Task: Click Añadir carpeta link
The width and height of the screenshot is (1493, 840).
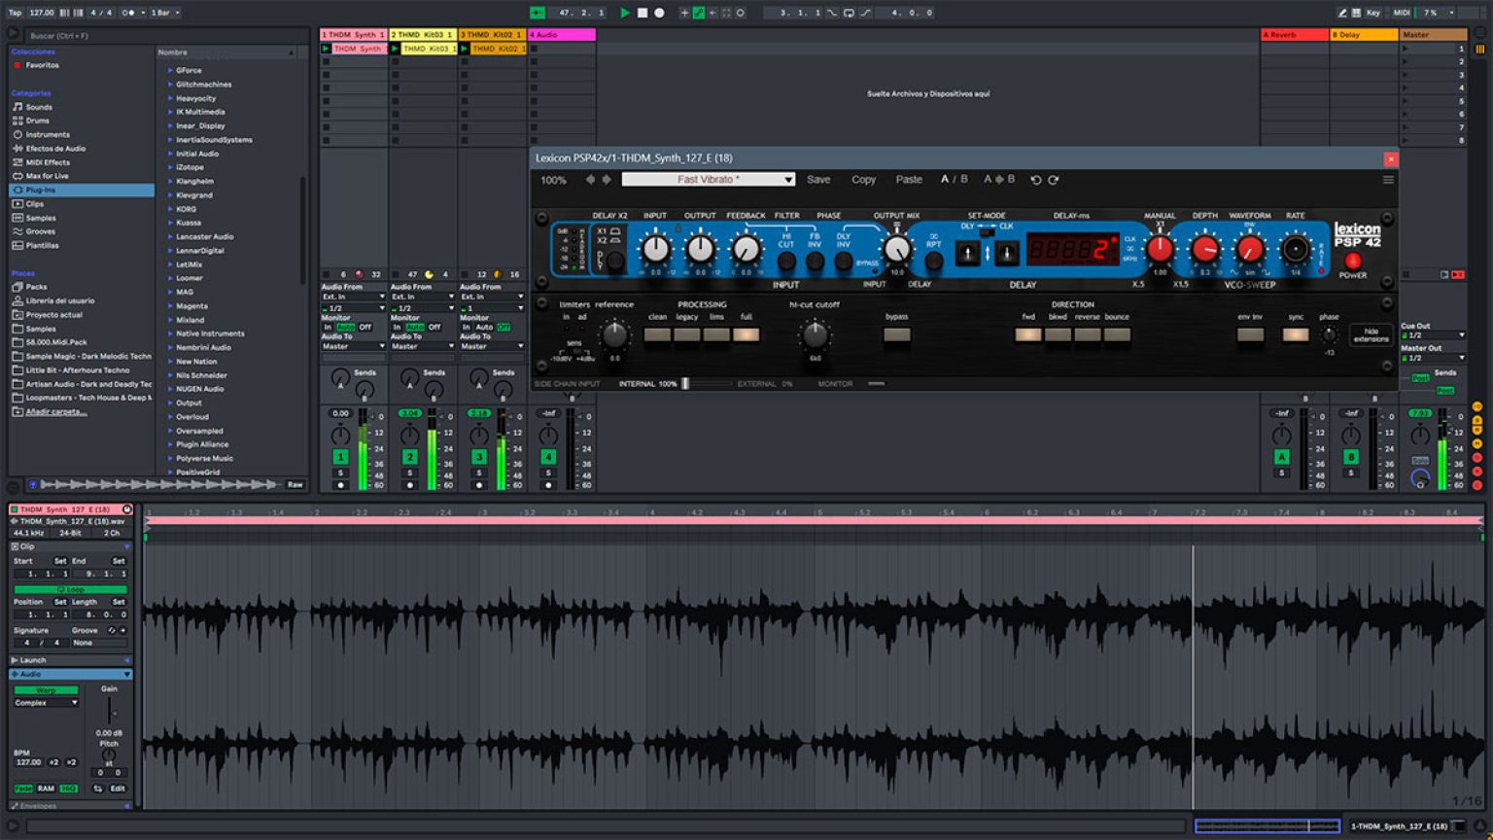Action: coord(55,411)
